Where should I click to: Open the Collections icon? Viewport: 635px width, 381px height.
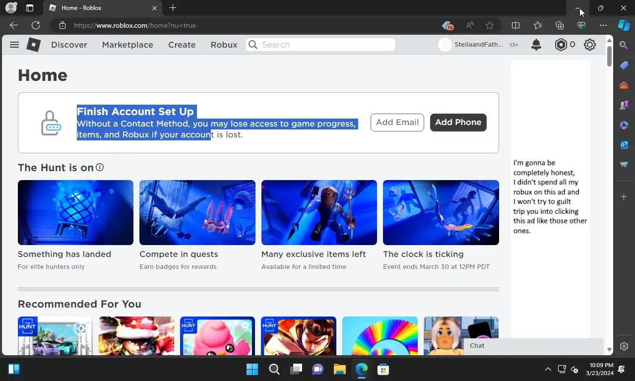[560, 25]
